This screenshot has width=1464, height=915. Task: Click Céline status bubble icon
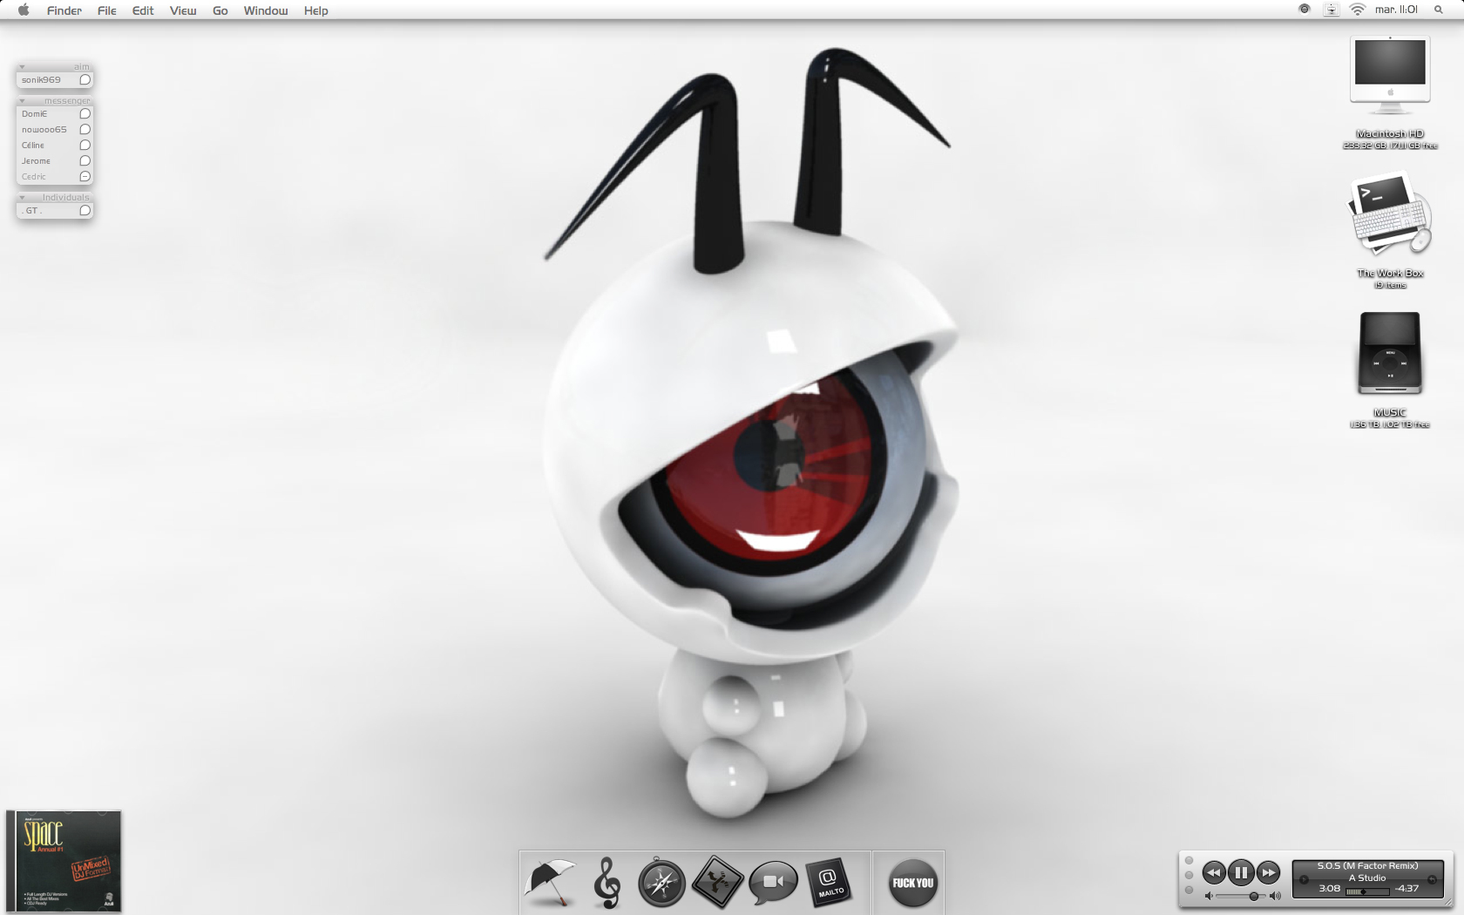85,145
